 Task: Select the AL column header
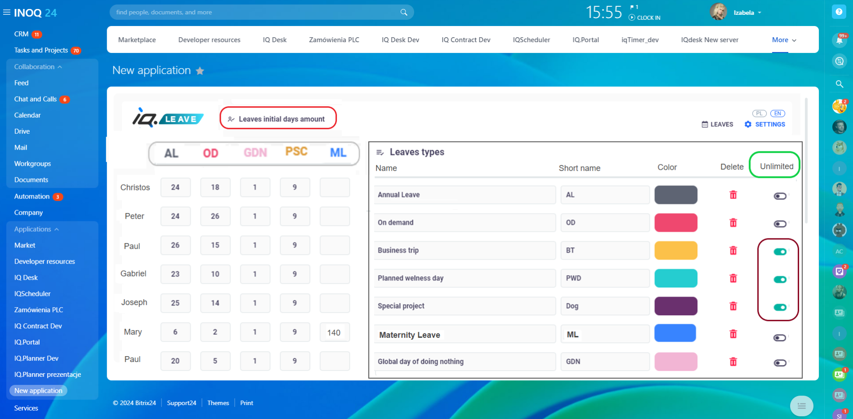(x=171, y=153)
